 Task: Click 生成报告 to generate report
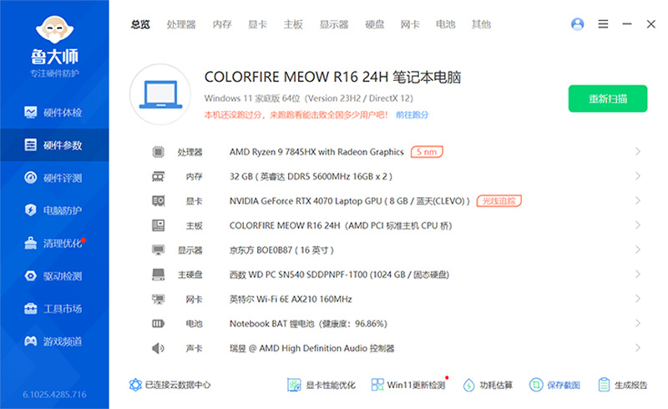(x=622, y=385)
